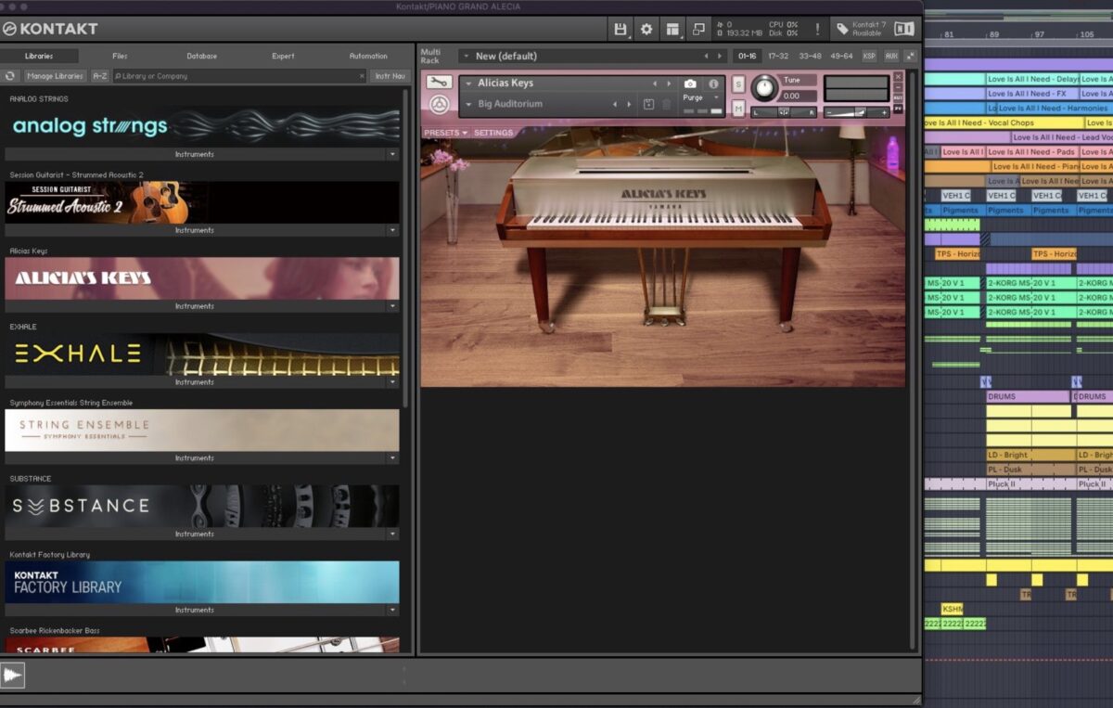Click the Alicias Keys instrument logo icon

click(x=439, y=105)
